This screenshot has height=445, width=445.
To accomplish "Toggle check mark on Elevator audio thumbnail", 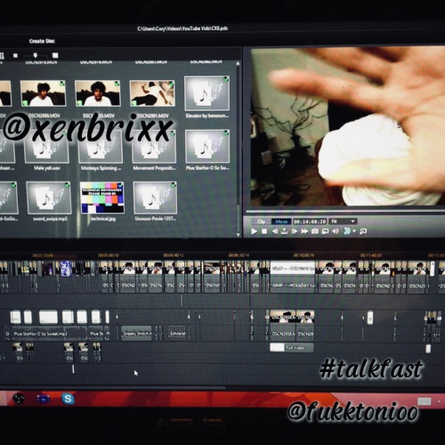I will tap(226, 79).
